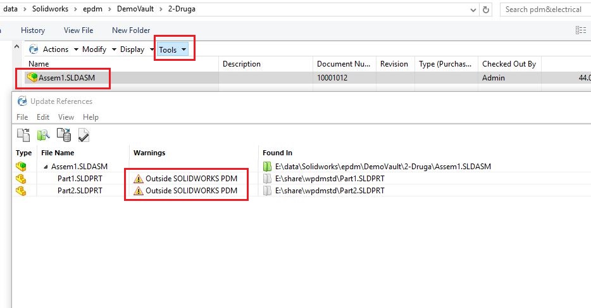This screenshot has width=591, height=308.
Task: Click the History button
Action: click(33, 30)
